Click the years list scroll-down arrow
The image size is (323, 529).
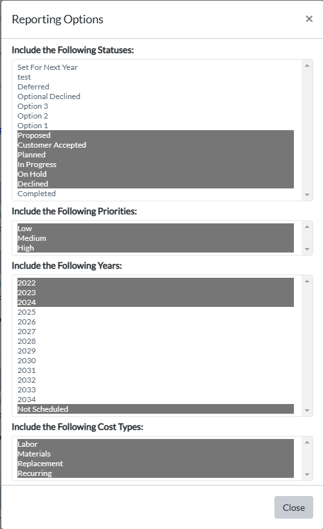pos(307,411)
